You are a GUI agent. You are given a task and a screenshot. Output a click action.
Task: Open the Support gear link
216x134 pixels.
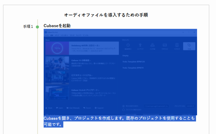[99, 108]
